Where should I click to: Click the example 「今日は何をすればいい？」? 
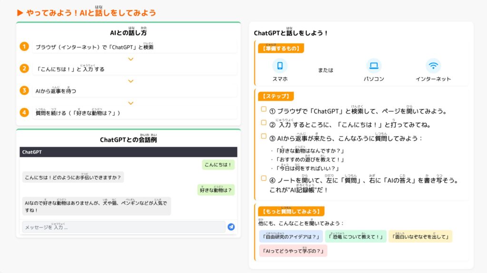tap(308, 168)
